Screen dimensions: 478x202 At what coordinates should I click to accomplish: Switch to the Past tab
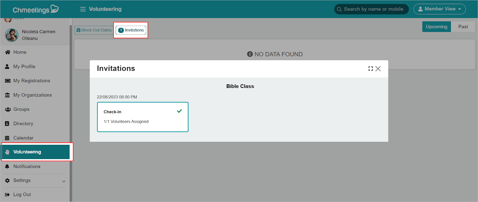463,27
